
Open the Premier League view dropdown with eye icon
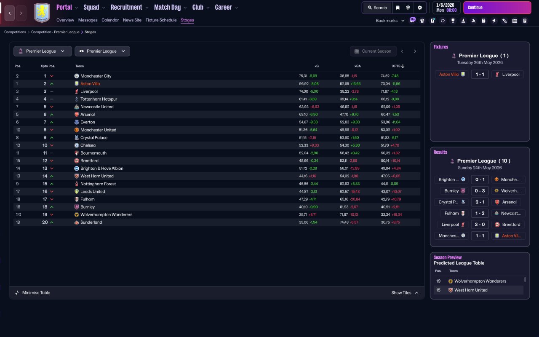click(x=102, y=51)
